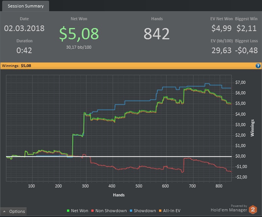Click the blue Showdown color swatch
The height and width of the screenshot is (217, 262).
pyautogui.click(x=131, y=211)
